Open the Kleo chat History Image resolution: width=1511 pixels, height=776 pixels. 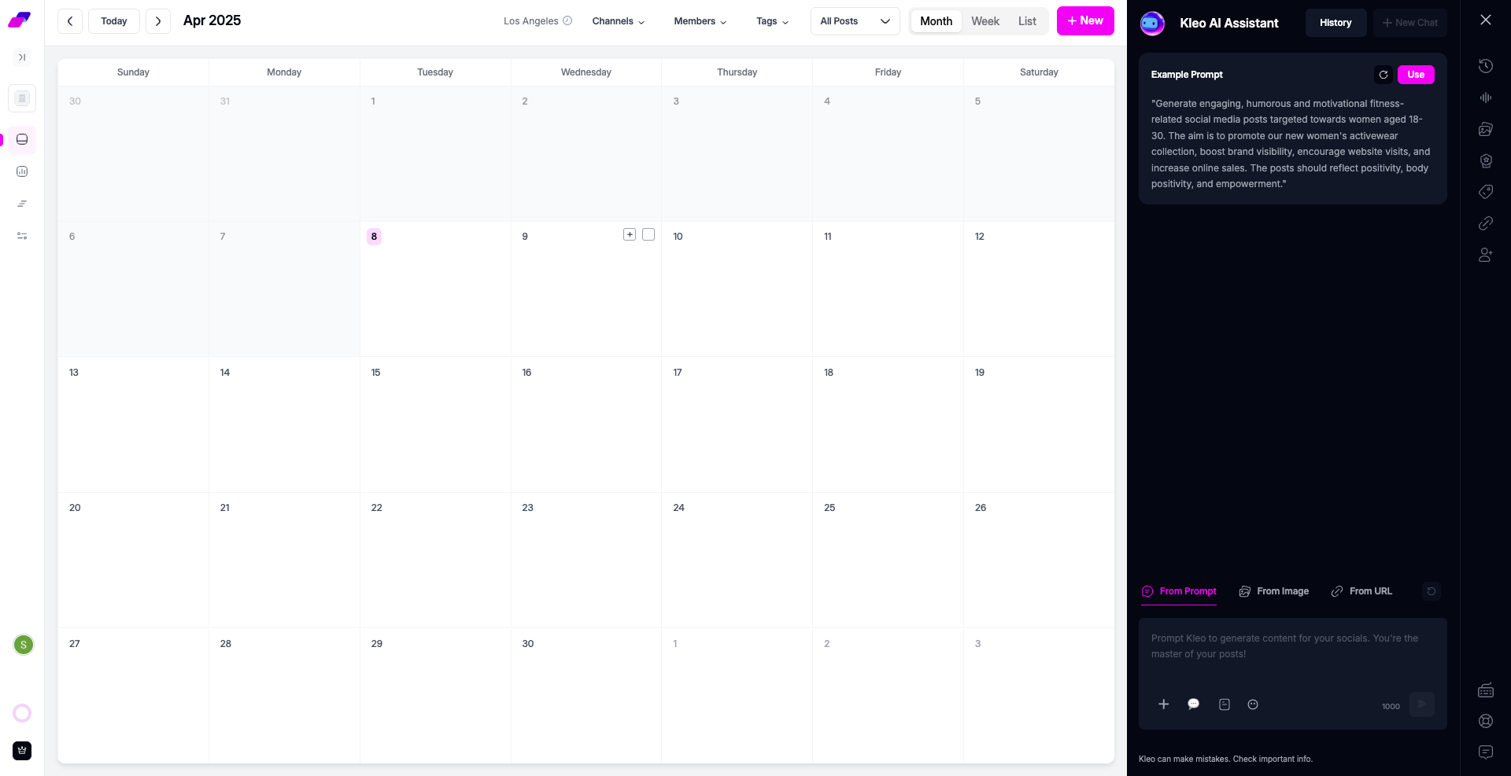coord(1335,23)
